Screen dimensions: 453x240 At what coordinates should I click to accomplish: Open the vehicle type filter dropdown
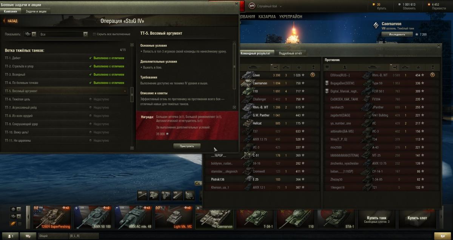click(x=30, y=34)
